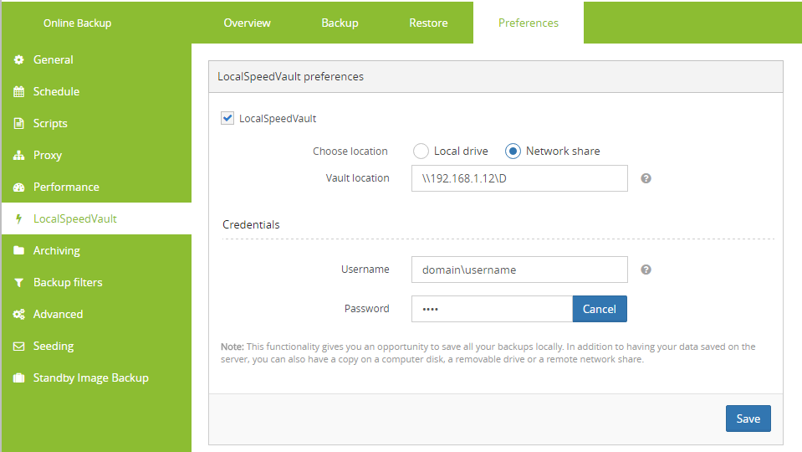This screenshot has width=802, height=452.
Task: Open help tooltip beside Username field
Action: click(x=646, y=270)
